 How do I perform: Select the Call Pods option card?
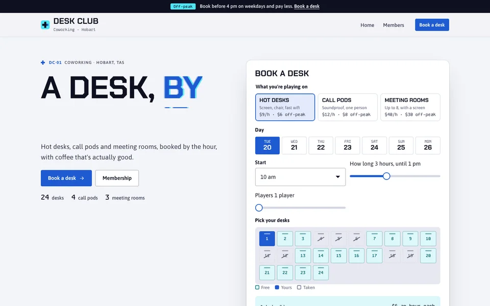tap(348, 107)
